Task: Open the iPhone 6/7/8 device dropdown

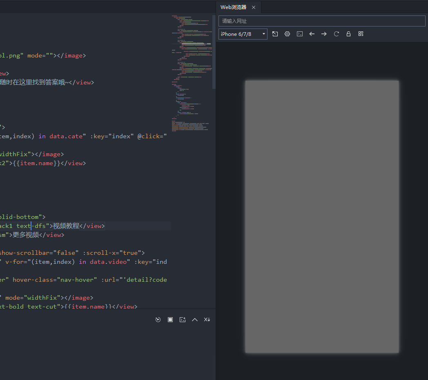Action: (x=243, y=34)
